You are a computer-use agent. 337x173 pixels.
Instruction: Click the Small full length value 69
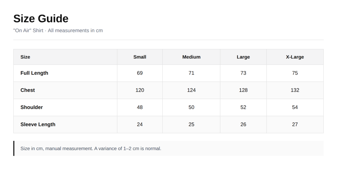[x=140, y=73]
